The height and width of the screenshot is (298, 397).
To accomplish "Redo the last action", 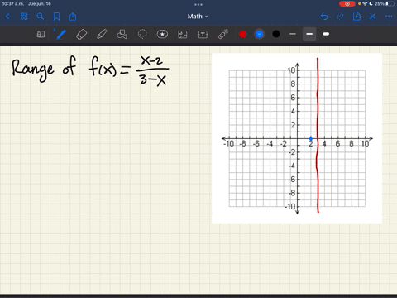I will tap(340, 17).
